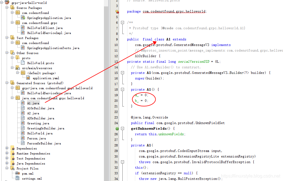The height and width of the screenshot is (181, 283).
Task: Fold the getUnknownFields method
Action: pyautogui.click(x=123, y=128)
